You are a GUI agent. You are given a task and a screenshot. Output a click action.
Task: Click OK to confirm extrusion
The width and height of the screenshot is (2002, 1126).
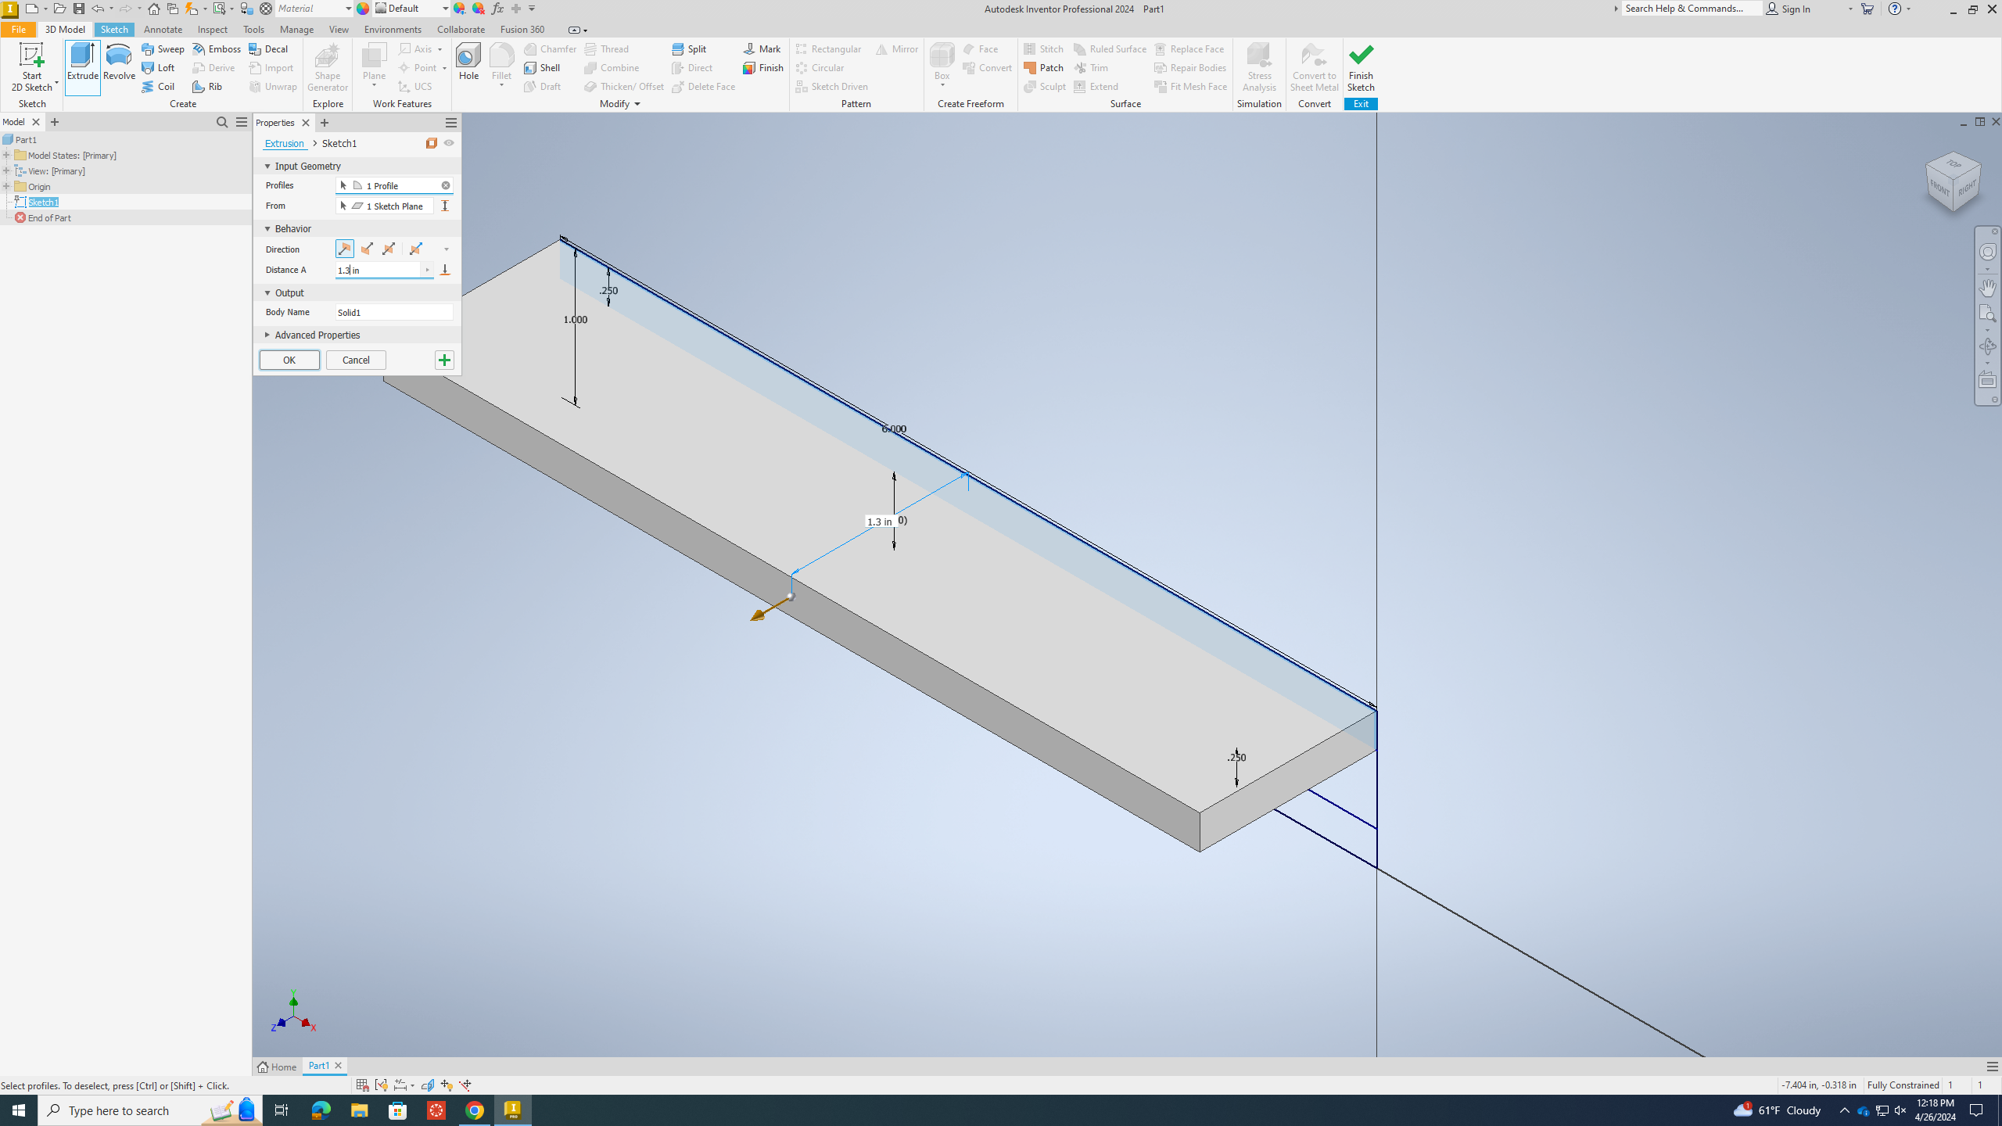click(289, 360)
